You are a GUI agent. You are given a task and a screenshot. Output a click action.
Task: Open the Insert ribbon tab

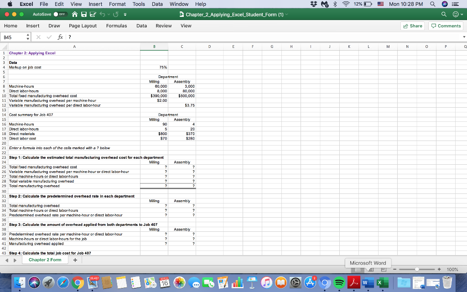(x=33, y=26)
